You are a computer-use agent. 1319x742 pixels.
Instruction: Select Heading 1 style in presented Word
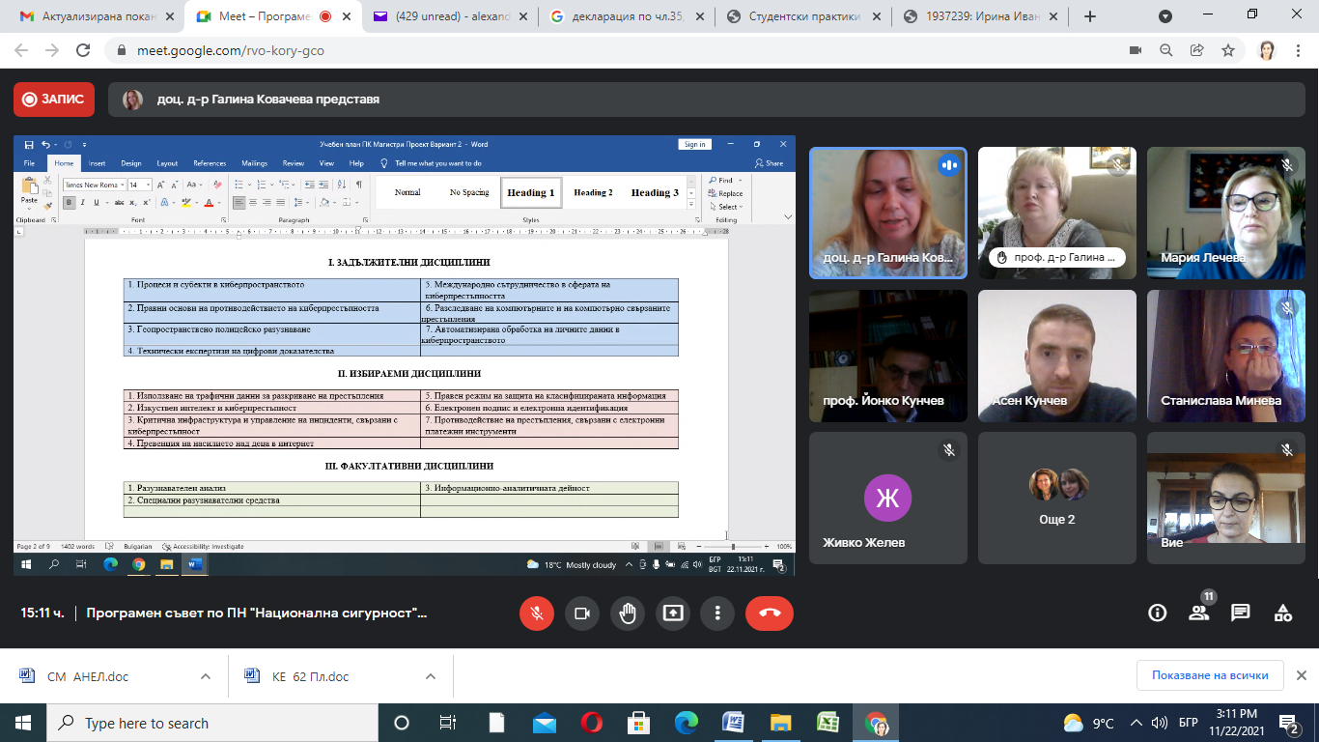click(x=530, y=192)
